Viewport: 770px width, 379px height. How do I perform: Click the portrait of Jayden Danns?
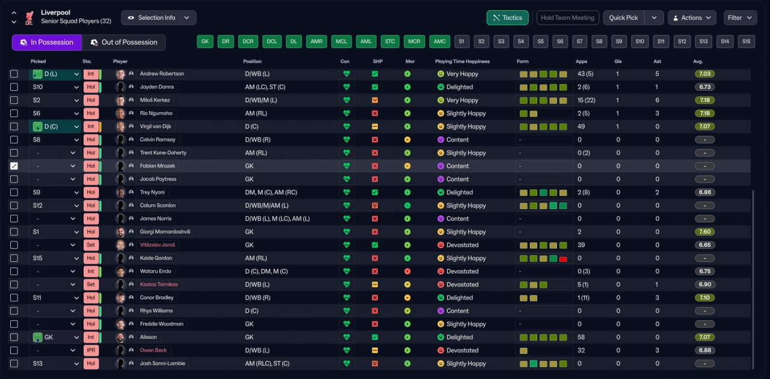(120, 87)
